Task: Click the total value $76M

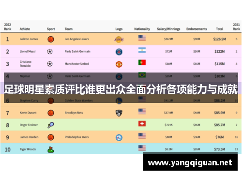Action: point(220,137)
